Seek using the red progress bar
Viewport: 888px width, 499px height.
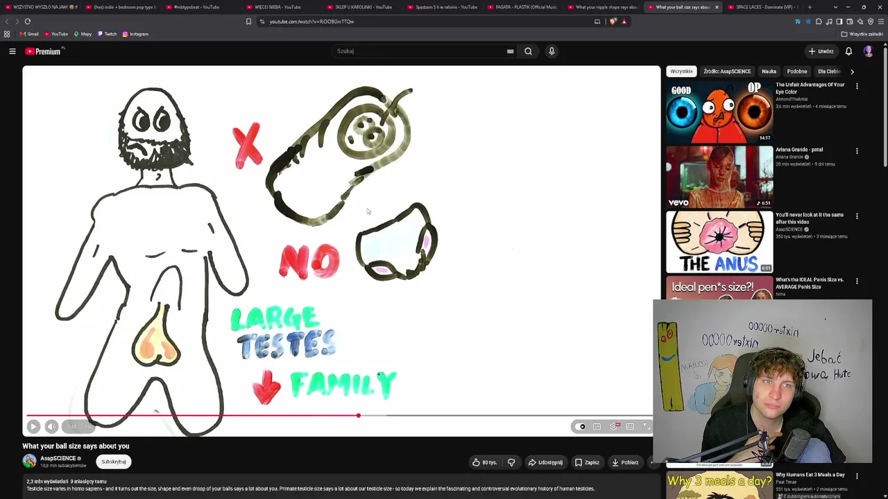[340, 416]
